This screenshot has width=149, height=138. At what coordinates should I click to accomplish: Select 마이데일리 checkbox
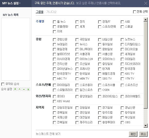coord(54,85)
